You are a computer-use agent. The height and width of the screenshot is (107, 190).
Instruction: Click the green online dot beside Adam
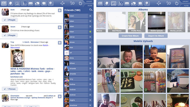(90, 32)
